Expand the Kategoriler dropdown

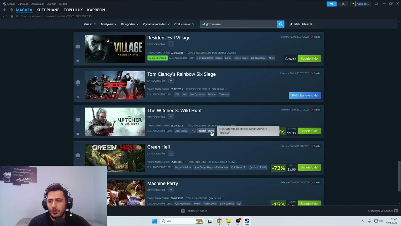(130, 24)
